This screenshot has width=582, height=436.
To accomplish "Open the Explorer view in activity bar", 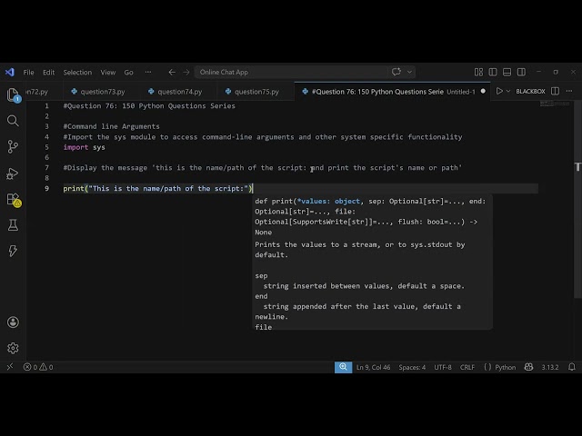I will 13,94.
